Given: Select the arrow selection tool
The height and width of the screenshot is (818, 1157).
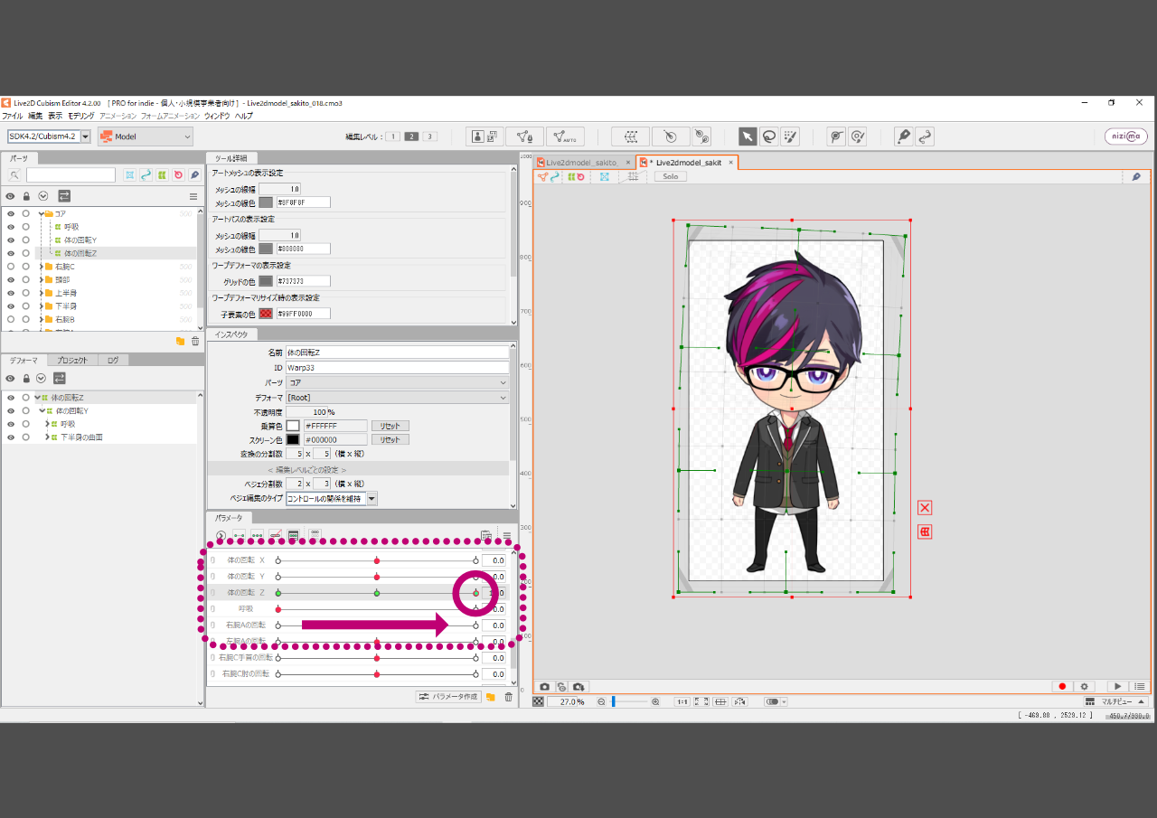Looking at the screenshot, I should (748, 136).
